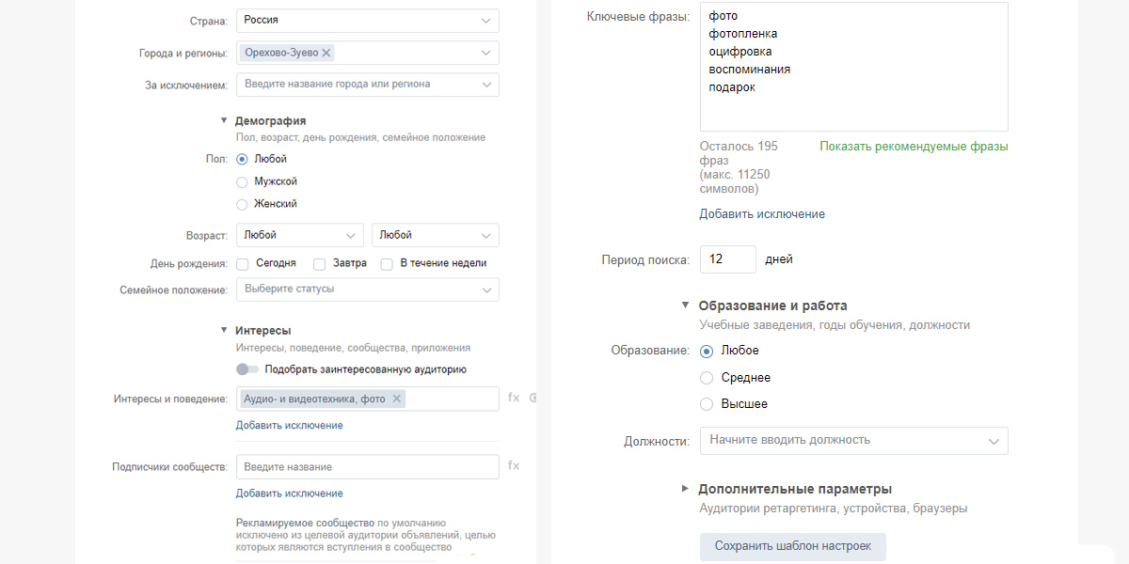
Task: Check the Сегодня birthday box
Action: (x=243, y=264)
